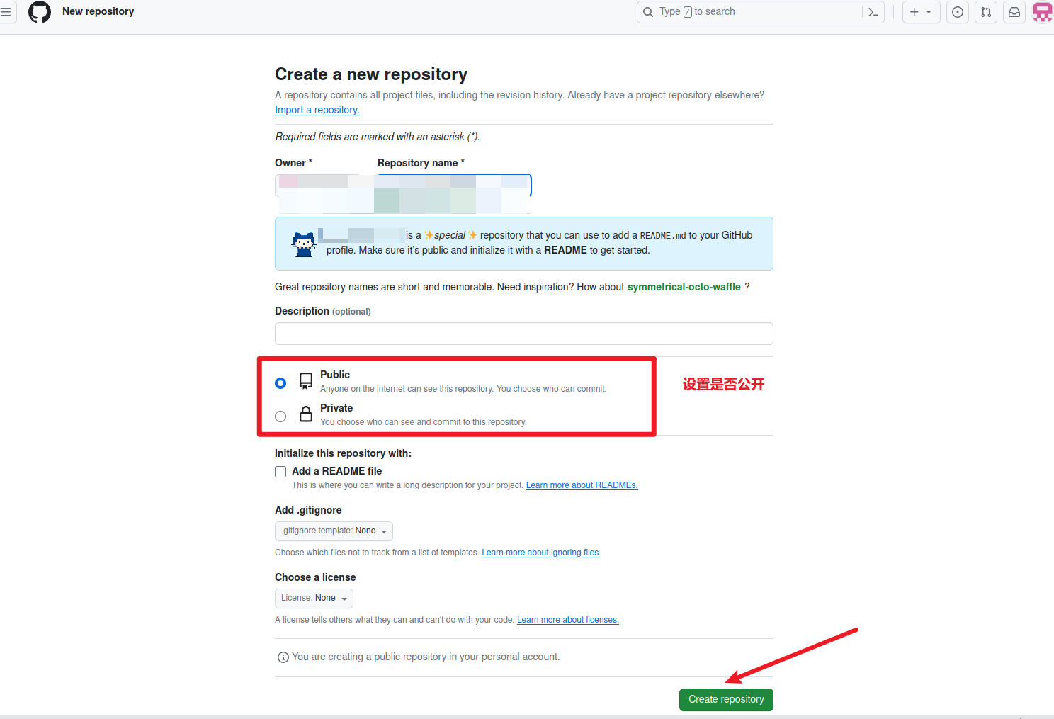This screenshot has width=1054, height=719.
Task: Open the user avatar menu
Action: 1043,12
